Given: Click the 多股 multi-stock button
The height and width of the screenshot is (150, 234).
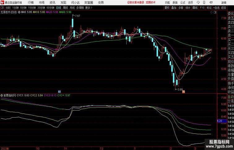Looking at the screenshot, I should [181, 8].
